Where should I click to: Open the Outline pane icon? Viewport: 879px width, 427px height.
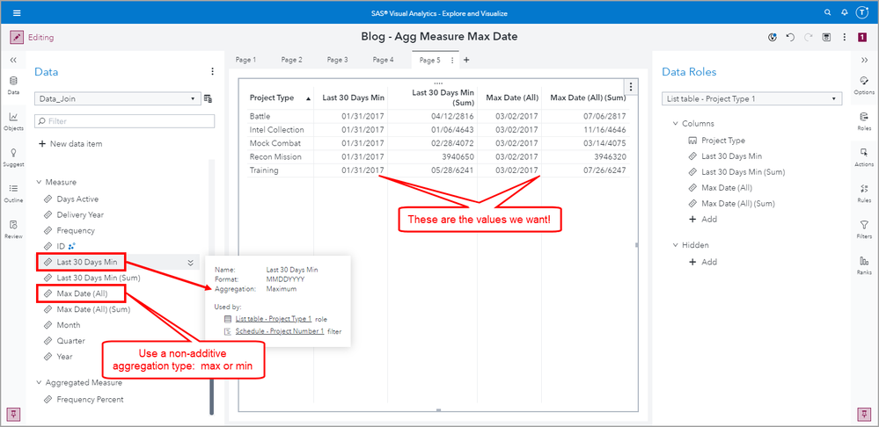tap(13, 193)
